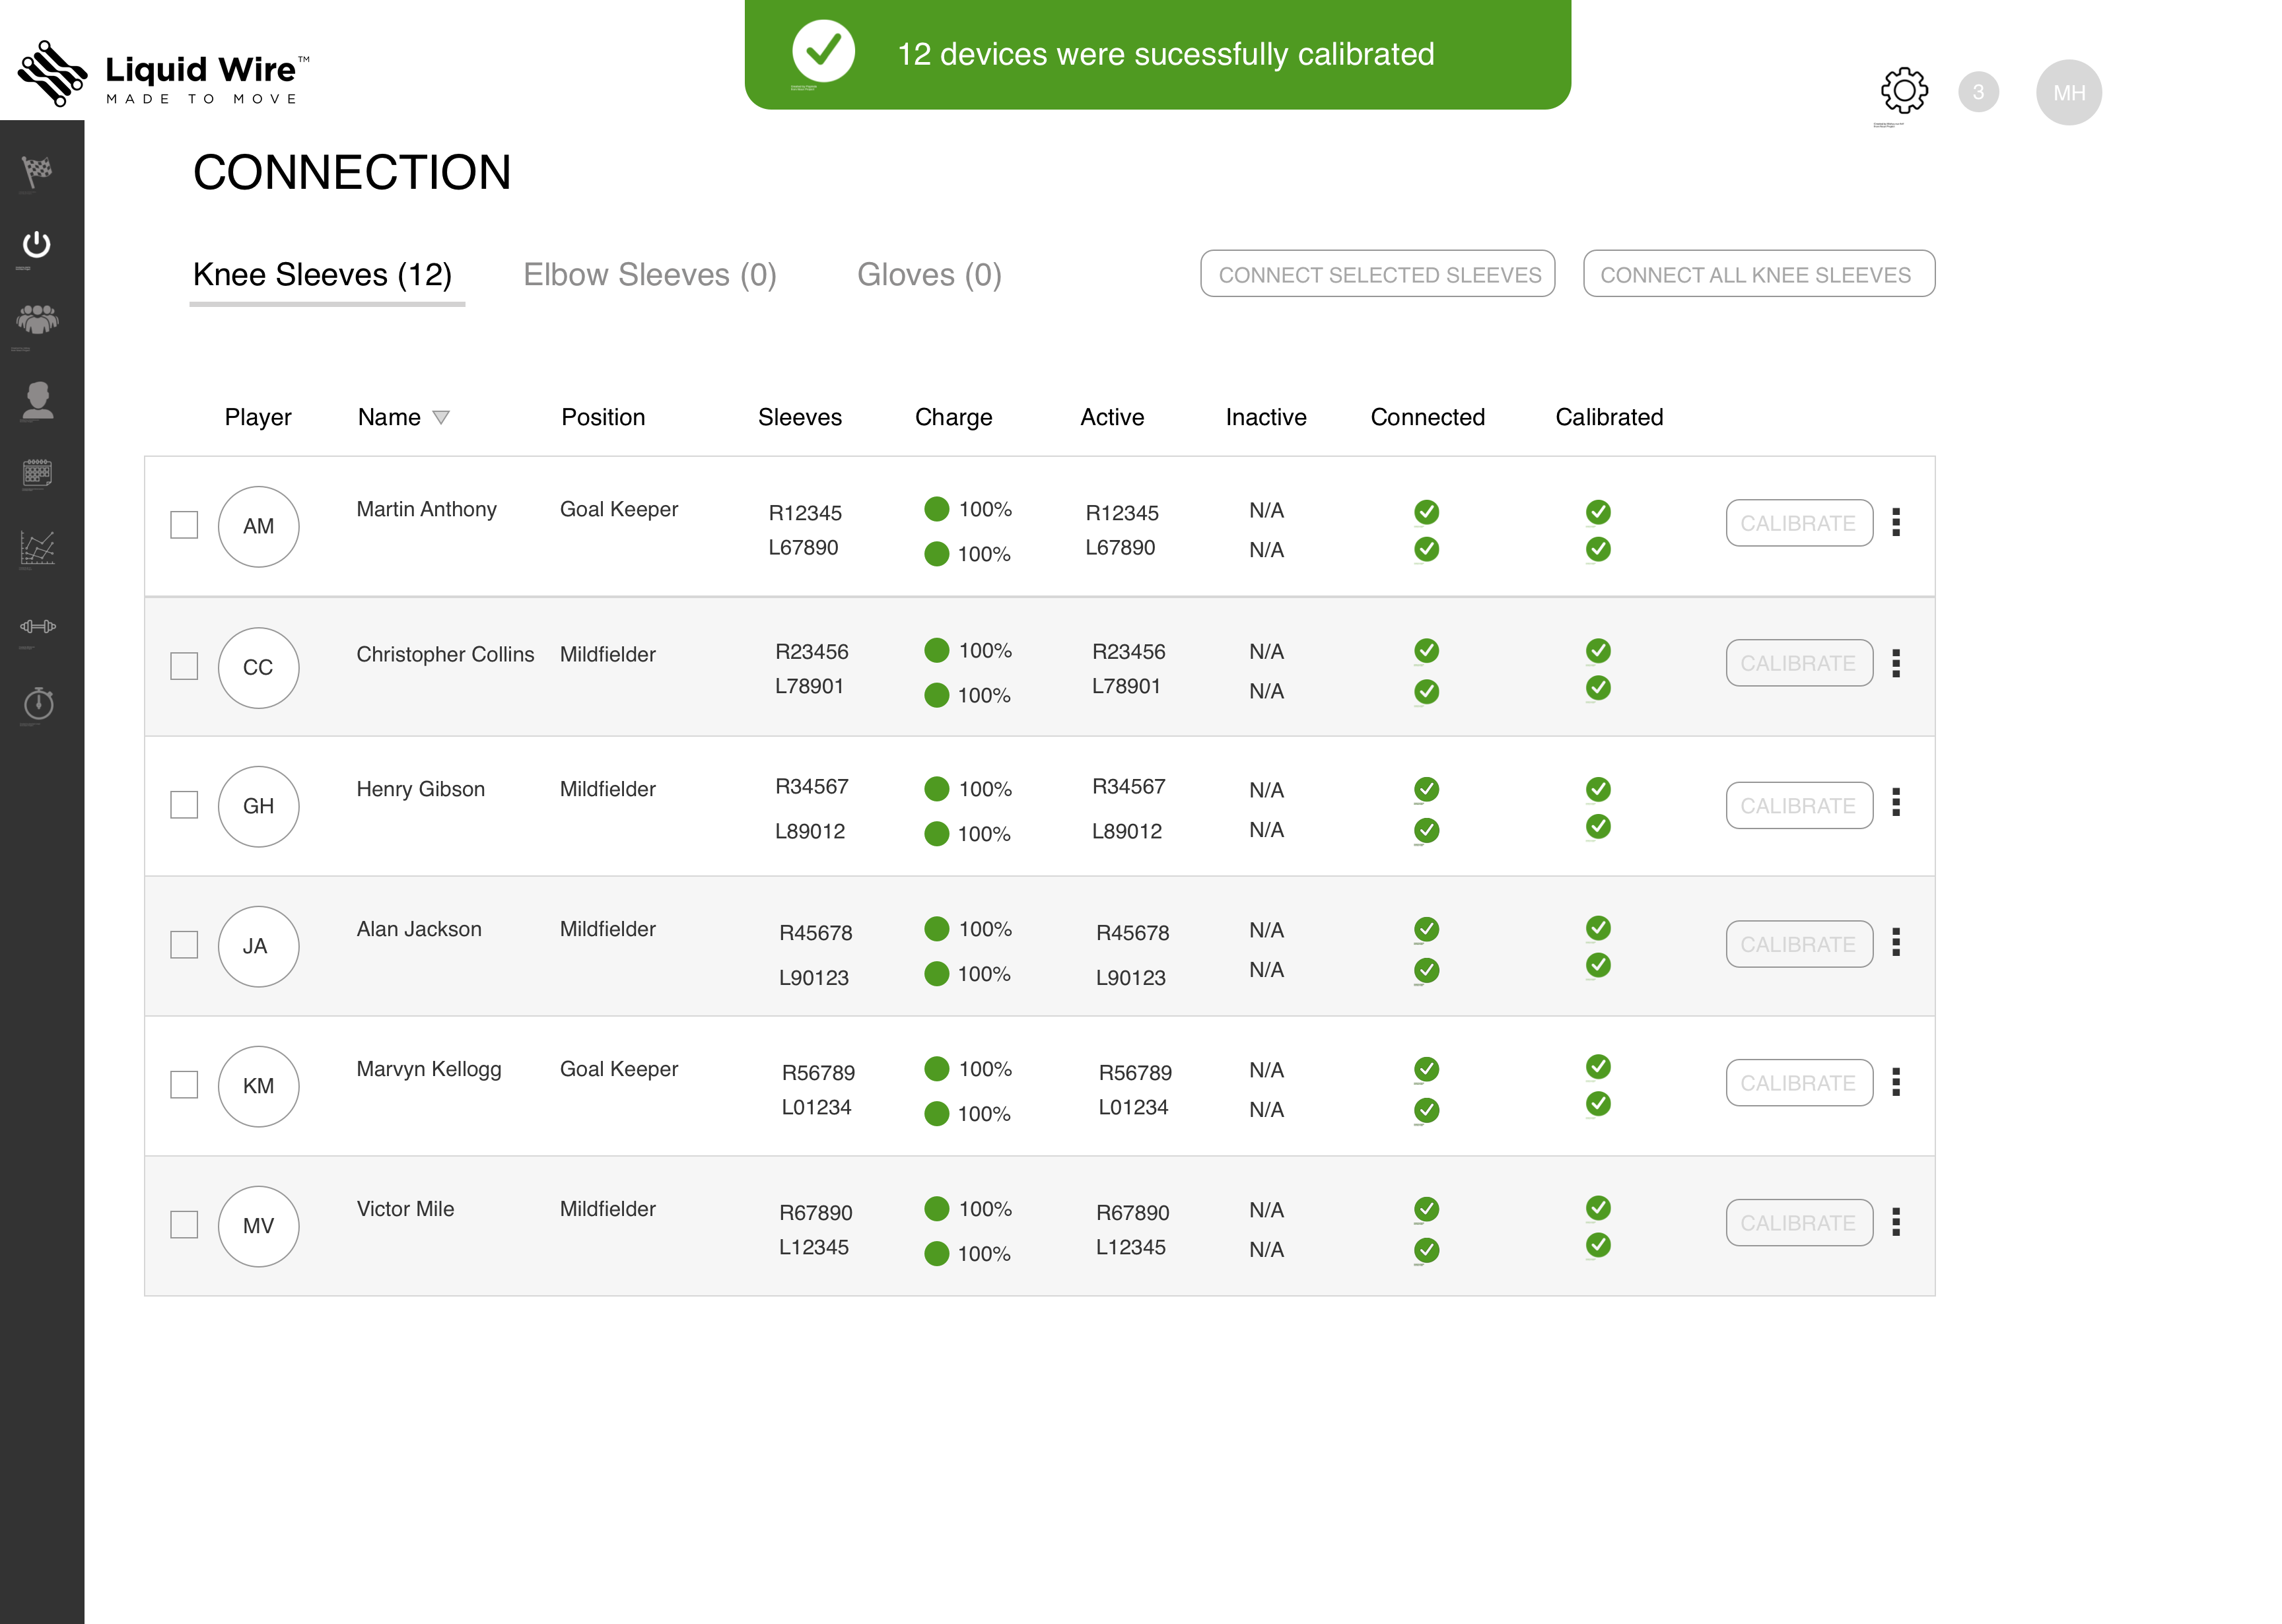
Task: Open Alan Jackson's three-dot options menu
Action: [1898, 943]
